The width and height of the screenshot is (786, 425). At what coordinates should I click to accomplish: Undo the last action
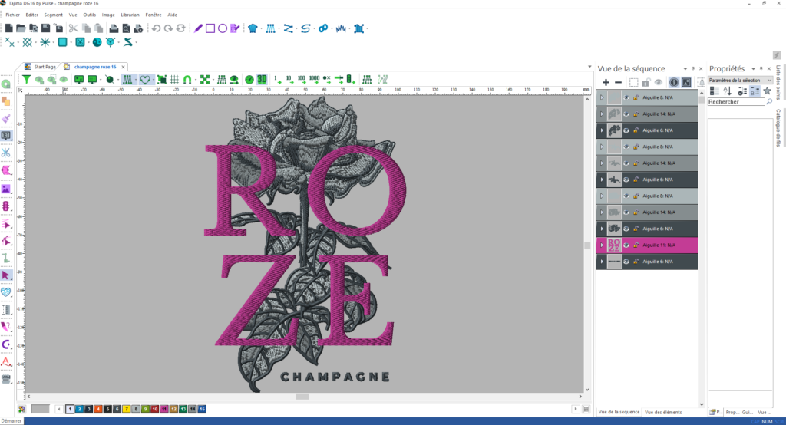(x=157, y=28)
